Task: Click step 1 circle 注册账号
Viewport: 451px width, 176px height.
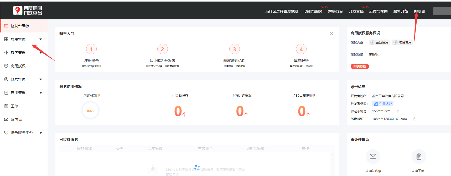Action: click(91, 49)
